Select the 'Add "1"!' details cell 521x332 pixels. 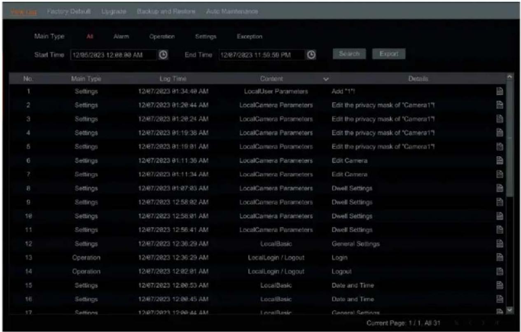point(343,91)
